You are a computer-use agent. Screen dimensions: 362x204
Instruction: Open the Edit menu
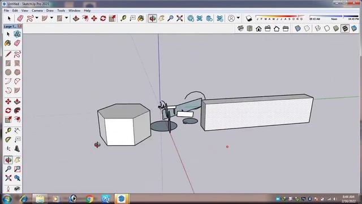[x=15, y=11]
